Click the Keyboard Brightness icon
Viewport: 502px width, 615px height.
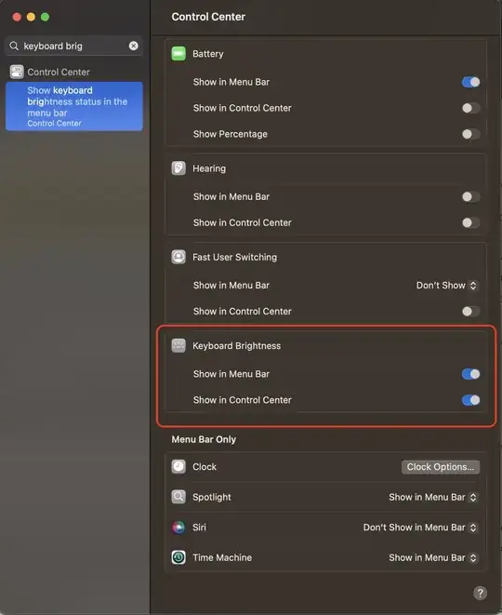(x=178, y=345)
